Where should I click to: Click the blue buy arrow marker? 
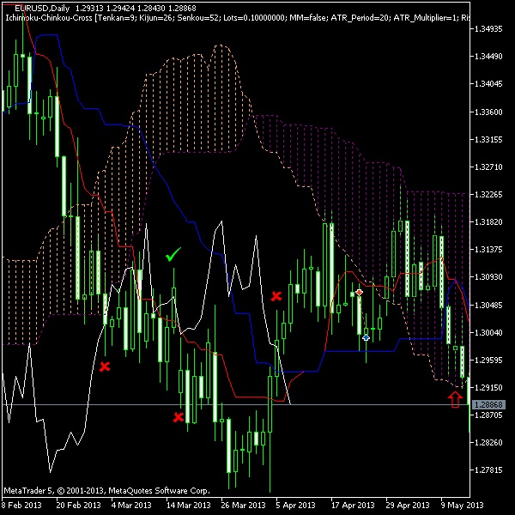[x=366, y=338]
